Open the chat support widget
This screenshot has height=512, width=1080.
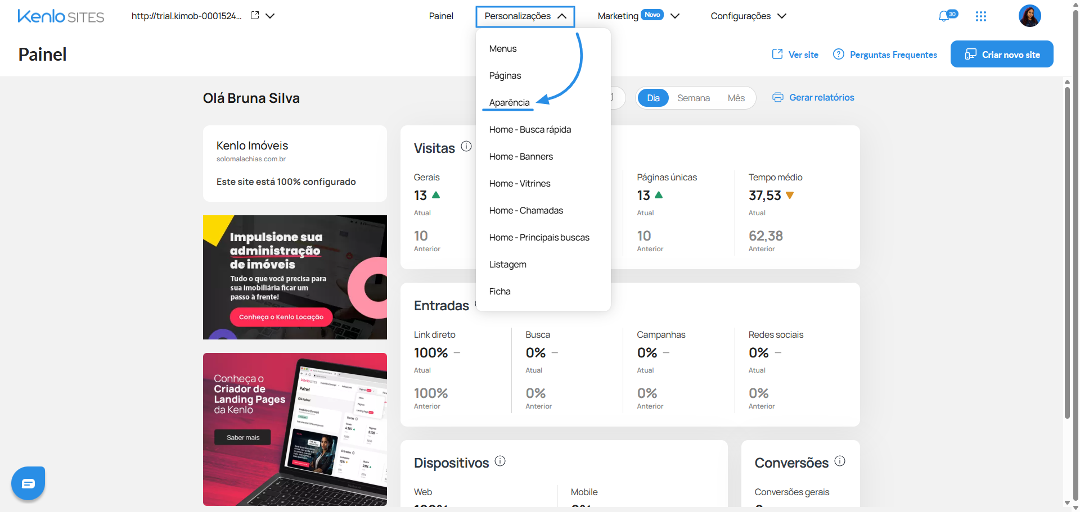(28, 483)
